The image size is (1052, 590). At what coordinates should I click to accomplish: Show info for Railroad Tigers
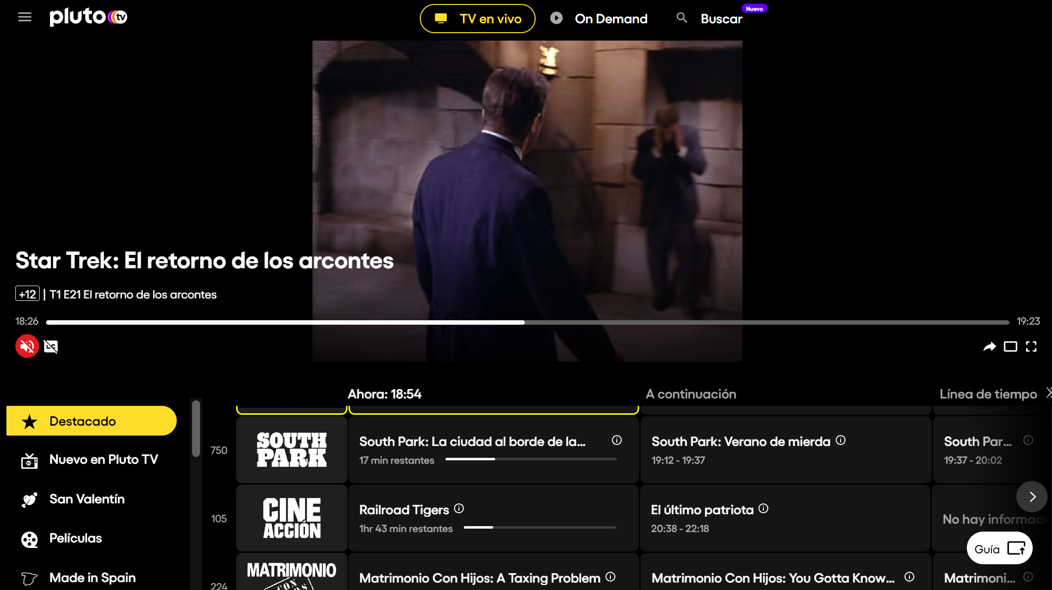click(x=459, y=508)
